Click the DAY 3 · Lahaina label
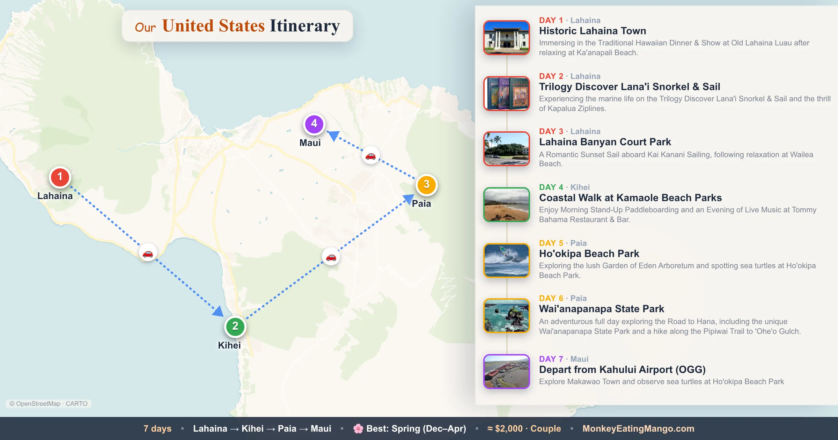Screen dimensions: 838x440 (x=570, y=131)
